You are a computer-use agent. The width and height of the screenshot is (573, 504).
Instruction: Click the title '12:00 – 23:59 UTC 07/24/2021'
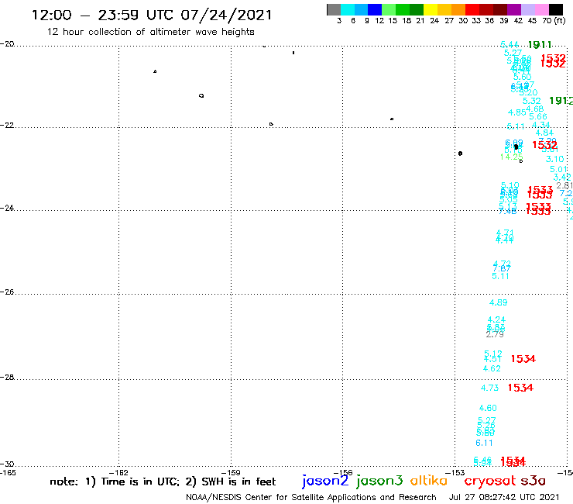(x=152, y=16)
